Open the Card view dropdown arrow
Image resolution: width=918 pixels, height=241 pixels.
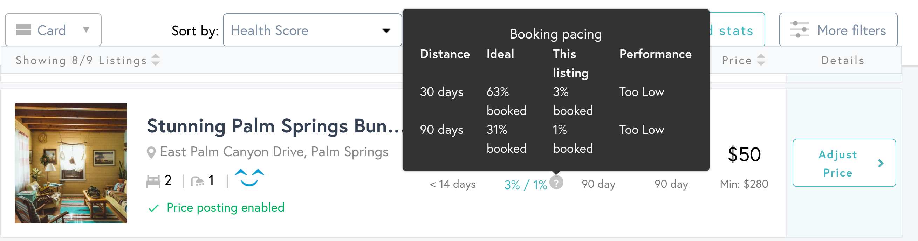[x=86, y=29]
